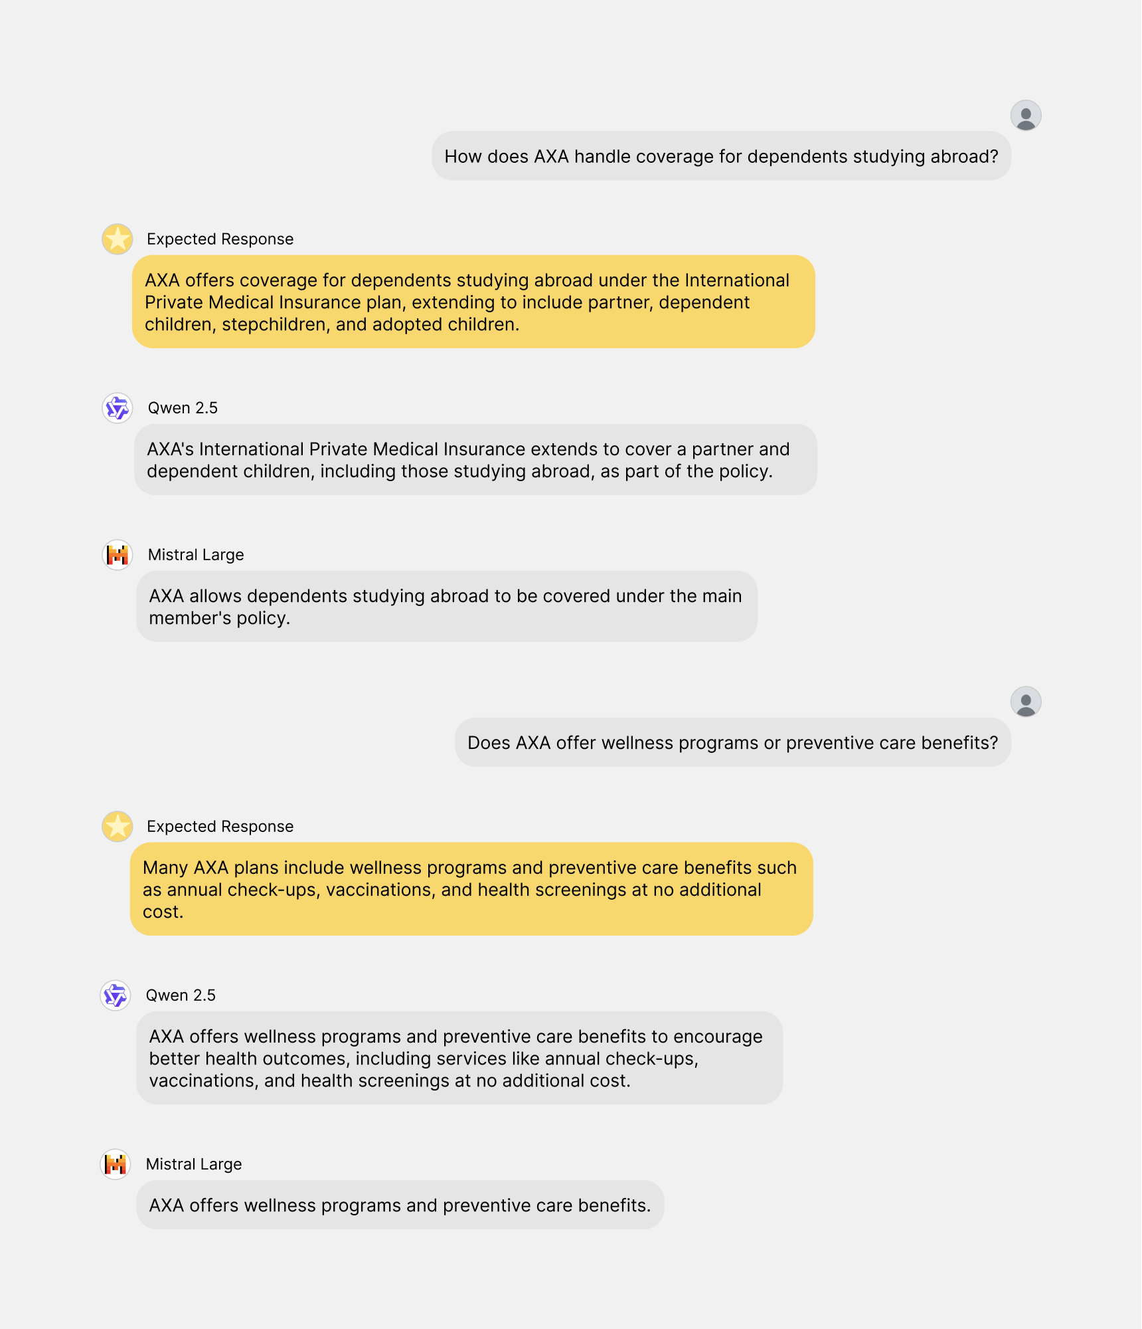Click Mistral's answer about main member's policy
Viewport: 1142px width, 1329px height.
coord(447,607)
